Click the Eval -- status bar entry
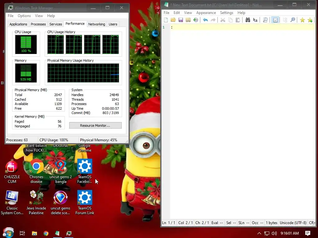This screenshot has width=318, height=238. [x=217, y=223]
